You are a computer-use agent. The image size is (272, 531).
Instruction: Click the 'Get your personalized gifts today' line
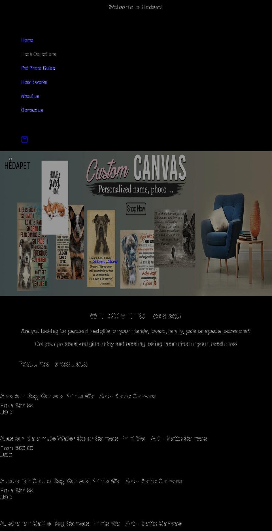tap(136, 344)
